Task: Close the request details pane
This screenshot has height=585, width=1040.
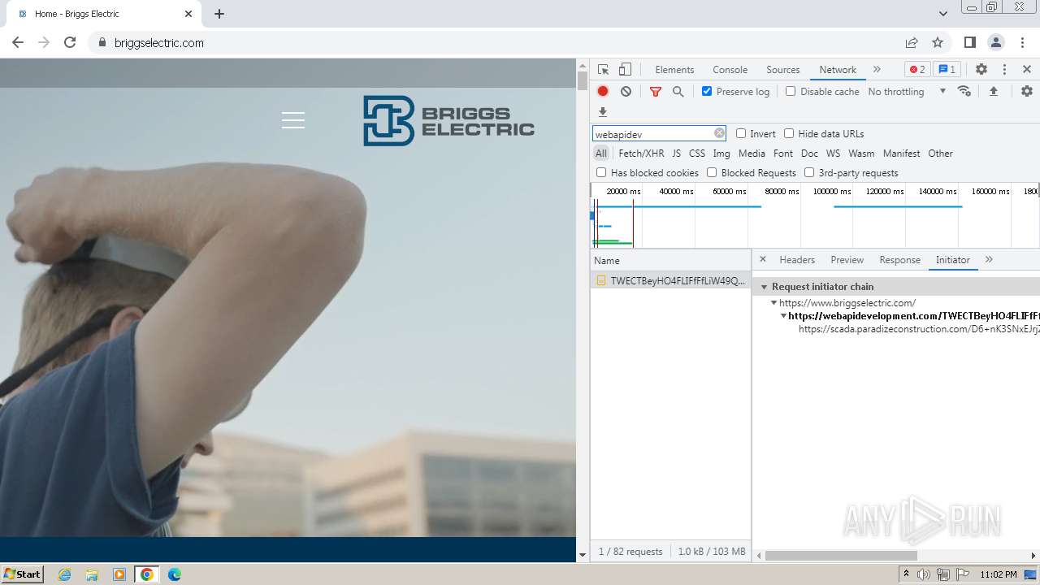Action: (763, 259)
